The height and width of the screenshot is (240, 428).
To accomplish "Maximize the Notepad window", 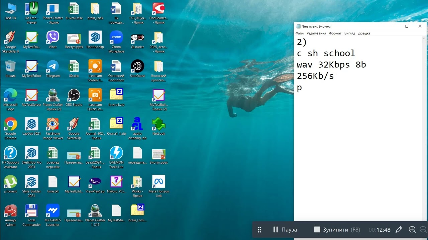I will (407, 26).
